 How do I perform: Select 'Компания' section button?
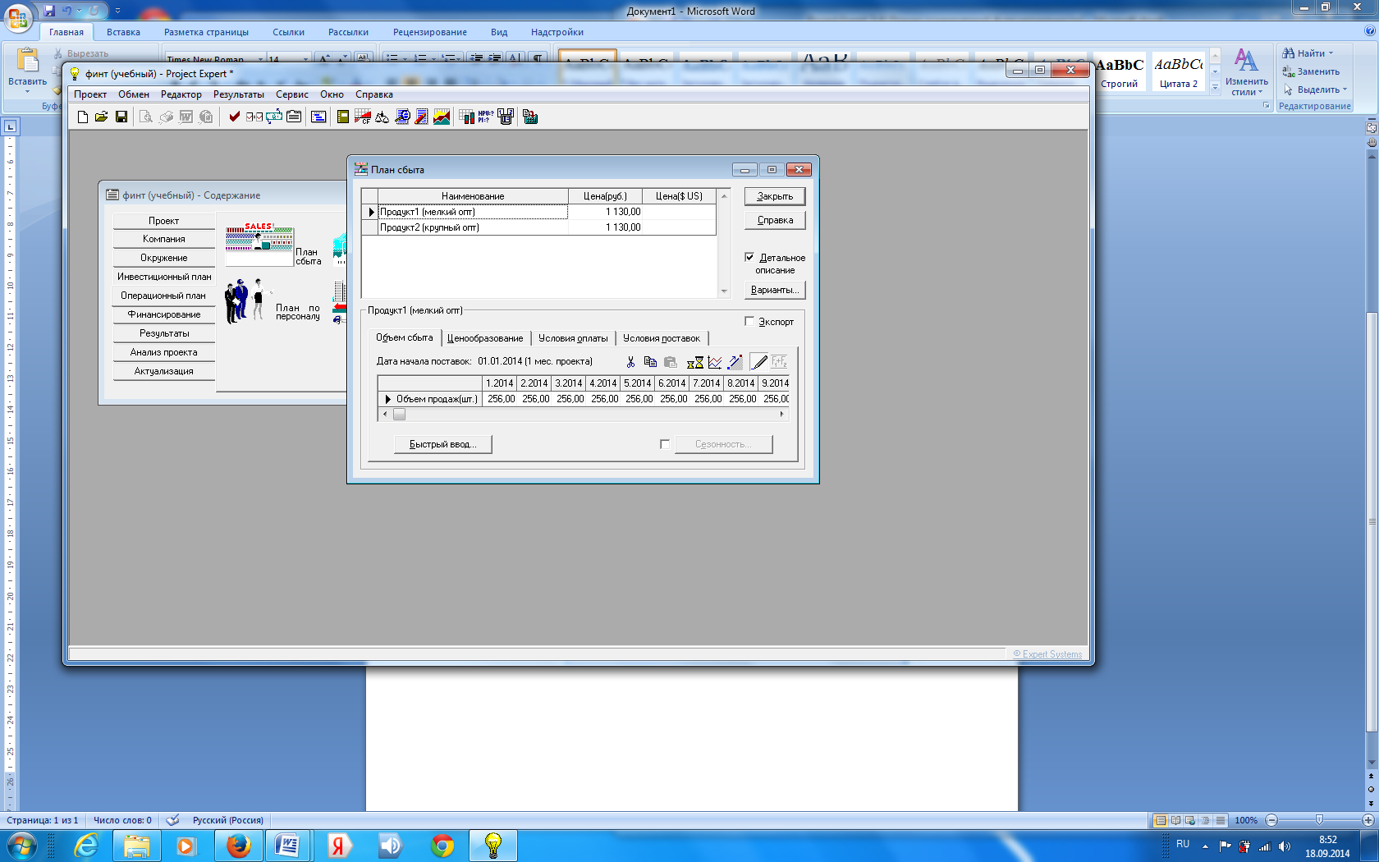click(x=164, y=239)
